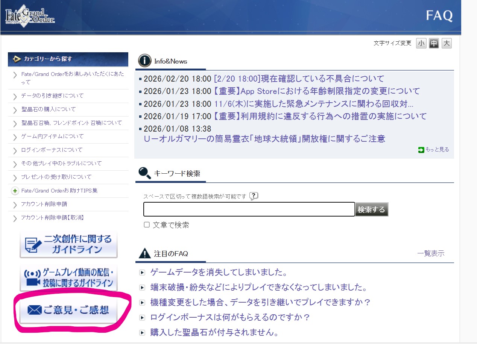
Task: Open the ご意見・ご感想 mail banner
Action: 68,310
